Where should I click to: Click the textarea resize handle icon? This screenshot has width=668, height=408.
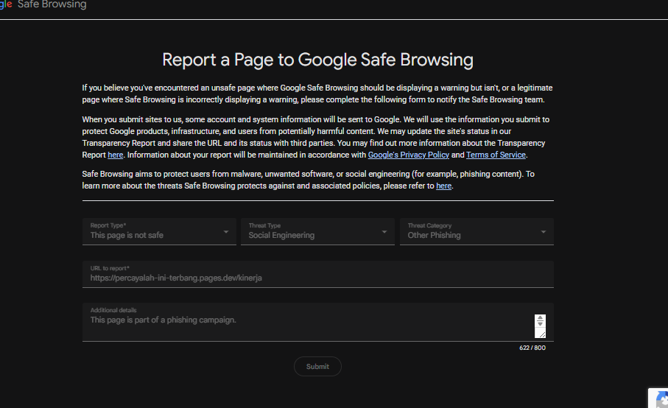[542, 334]
